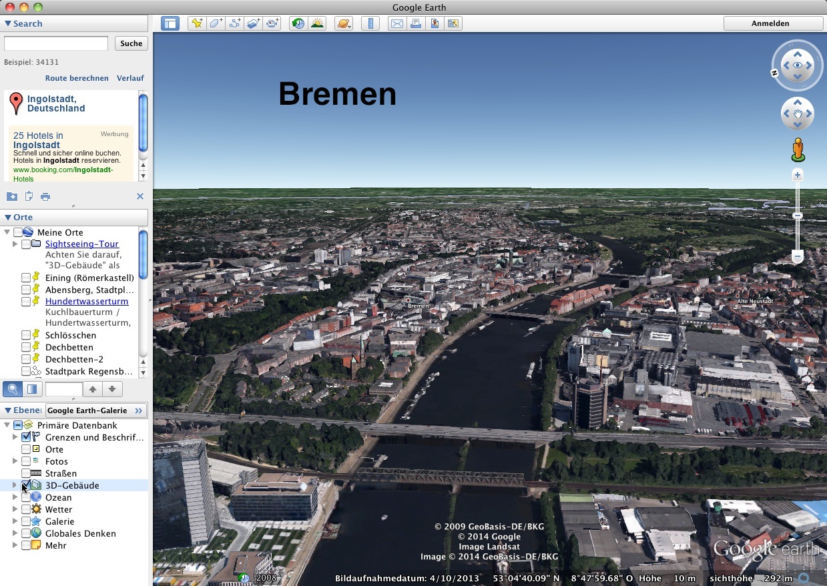This screenshot has width=827, height=586.
Task: Click copy search results to My Places icon
Action: click(12, 196)
